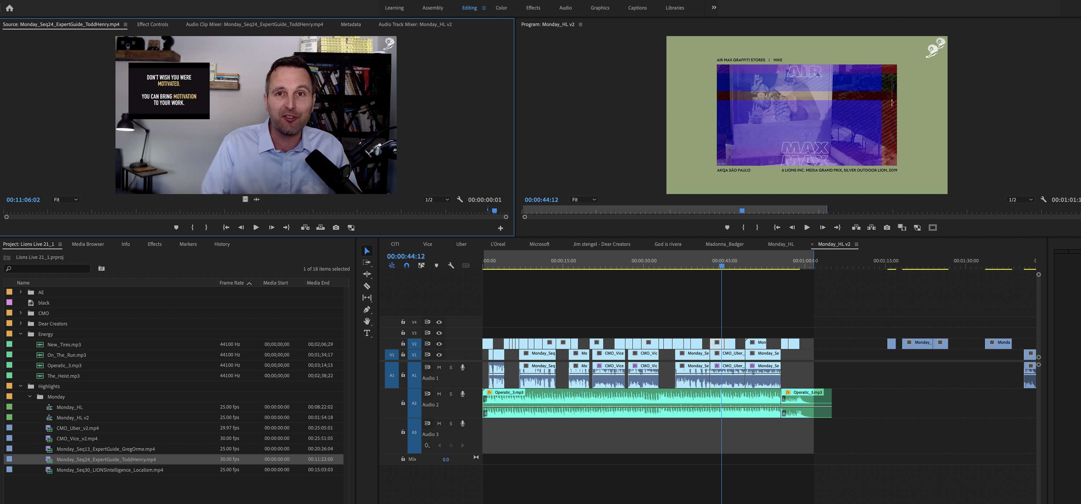Sort by Frame Rate column header
Viewport: 1081px width, 504px height.
(232, 283)
